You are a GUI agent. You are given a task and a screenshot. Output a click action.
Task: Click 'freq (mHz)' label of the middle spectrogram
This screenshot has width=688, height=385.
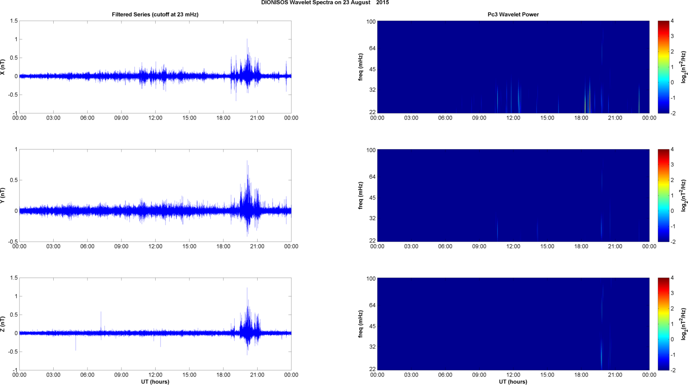click(x=361, y=195)
